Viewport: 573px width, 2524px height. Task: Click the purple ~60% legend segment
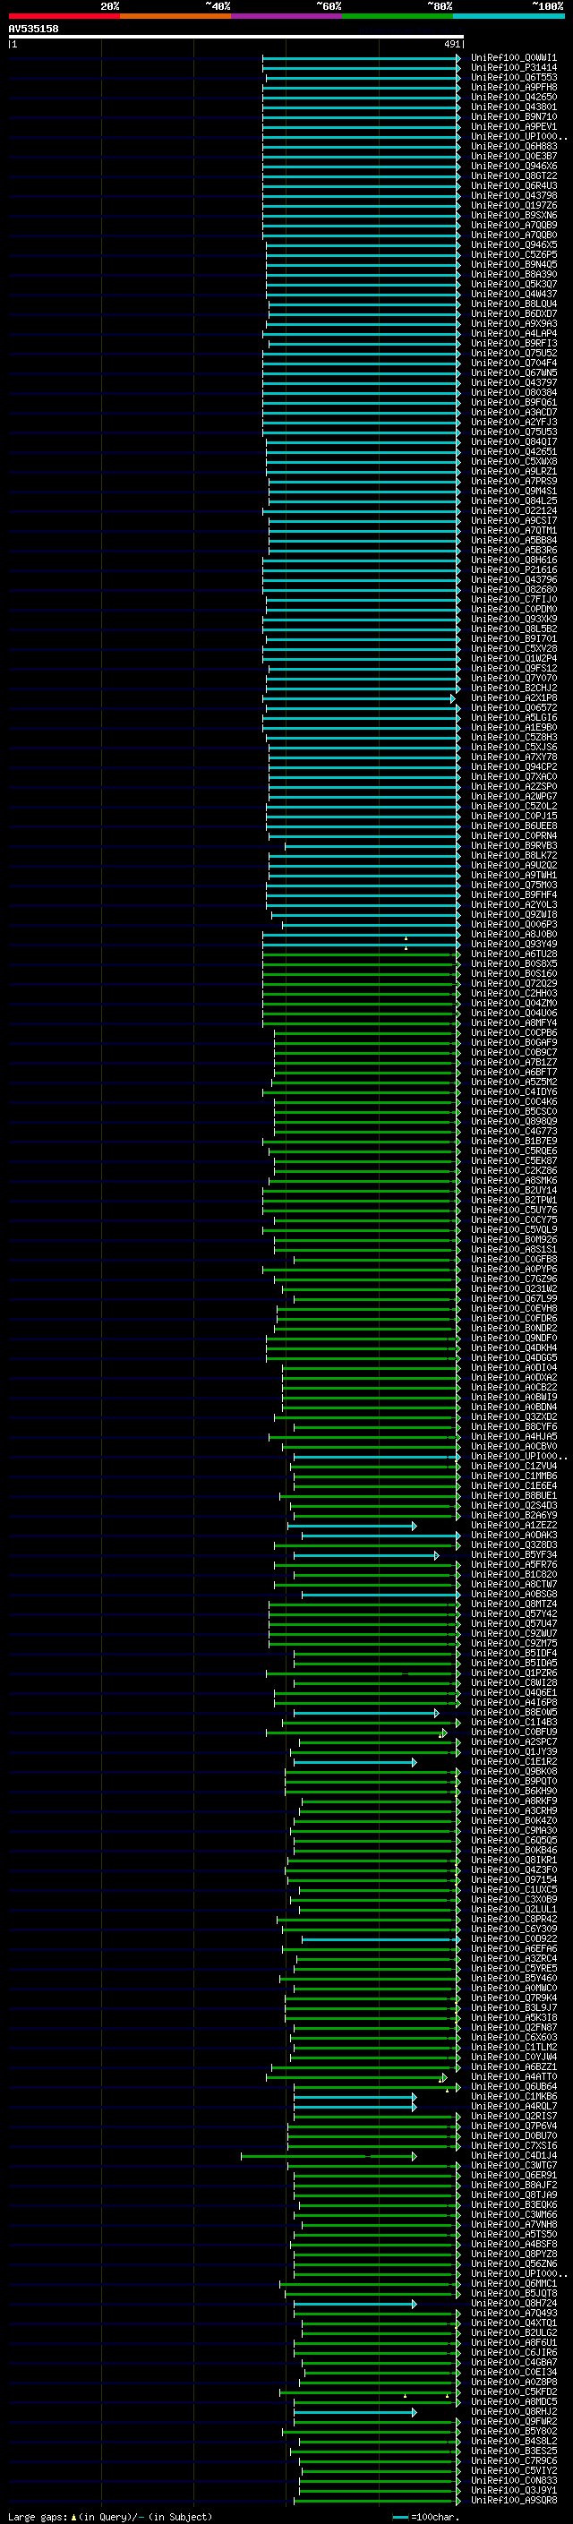[286, 16]
